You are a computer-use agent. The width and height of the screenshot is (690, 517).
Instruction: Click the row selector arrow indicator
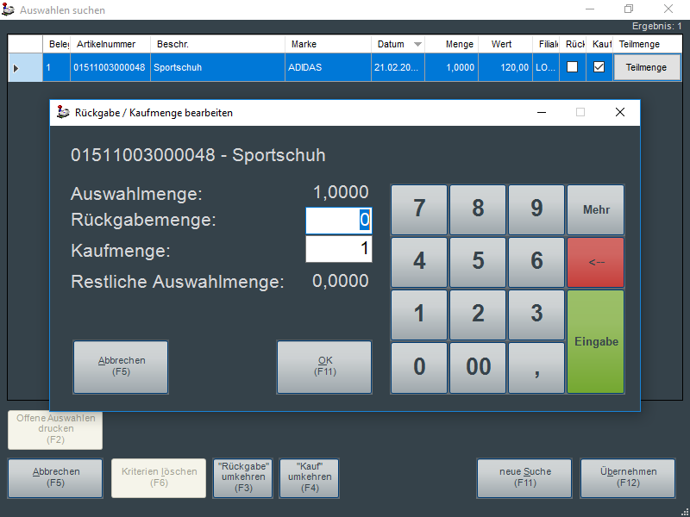coord(16,67)
